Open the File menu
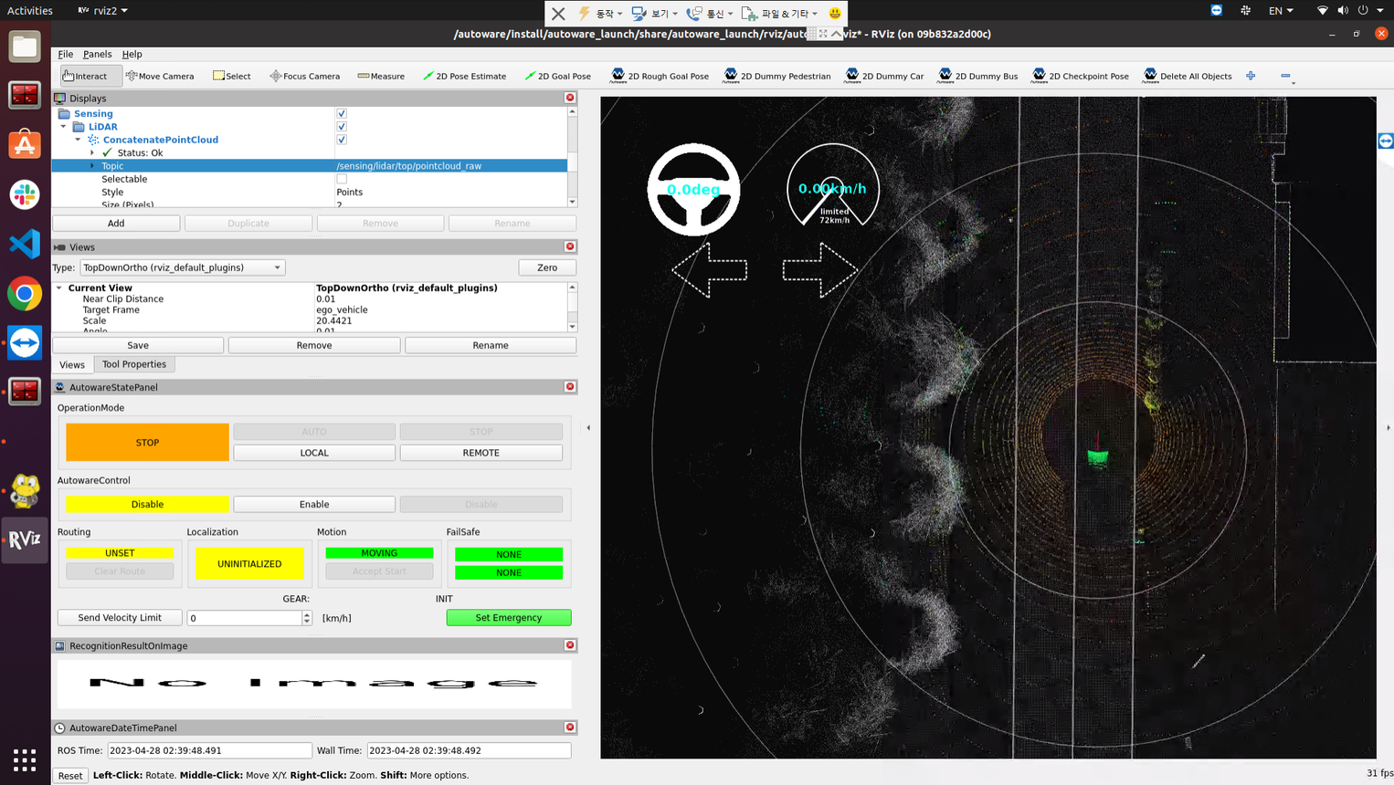 pyautogui.click(x=65, y=54)
